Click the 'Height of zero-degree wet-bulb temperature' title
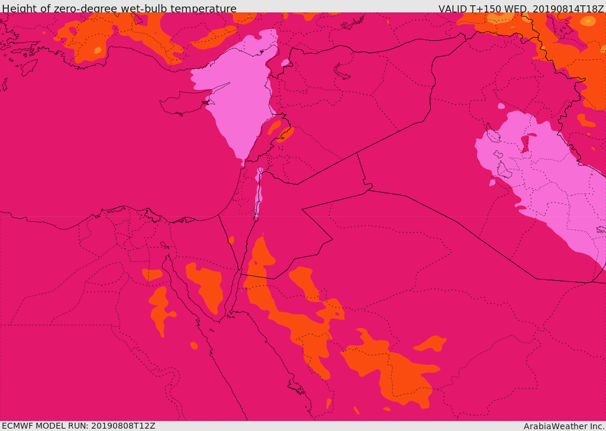This screenshot has width=606, height=431. point(120,8)
